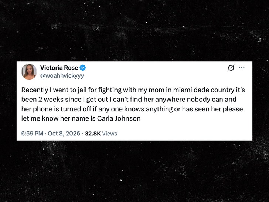Click the 6:59 PM timestamp
The image size is (269, 202).
point(32,134)
